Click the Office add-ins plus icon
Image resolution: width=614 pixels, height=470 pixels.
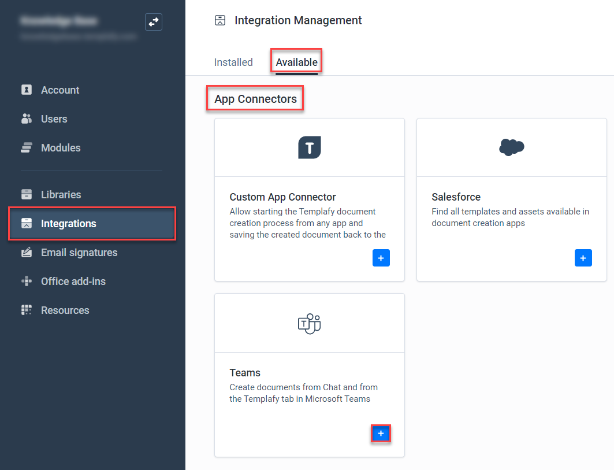coord(26,281)
